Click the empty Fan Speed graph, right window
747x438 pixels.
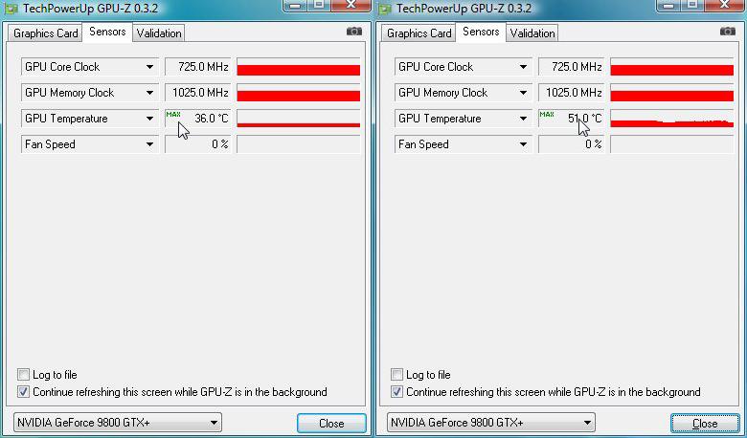click(x=671, y=144)
